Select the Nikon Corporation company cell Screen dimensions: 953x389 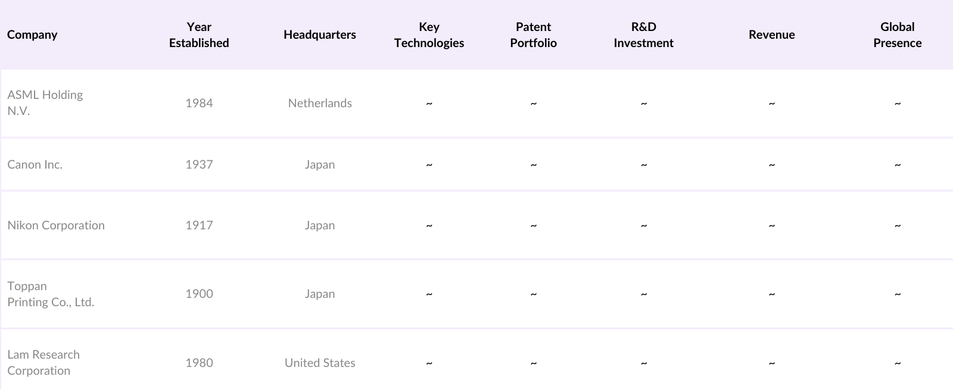[56, 225]
